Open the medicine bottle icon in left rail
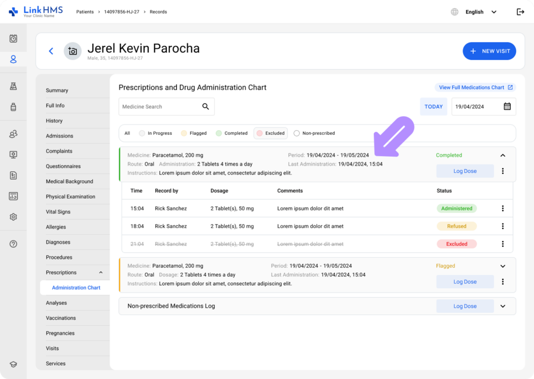The image size is (534, 379). [x=13, y=107]
